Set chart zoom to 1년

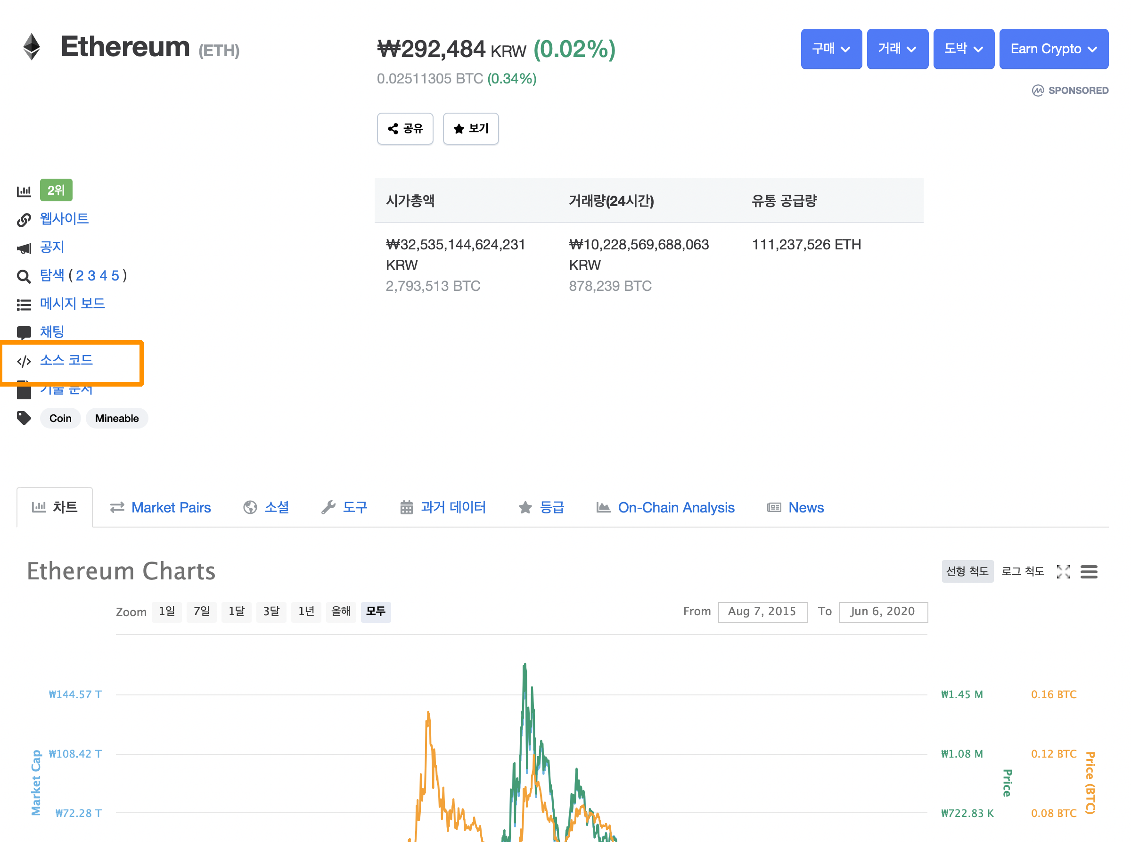click(x=306, y=611)
